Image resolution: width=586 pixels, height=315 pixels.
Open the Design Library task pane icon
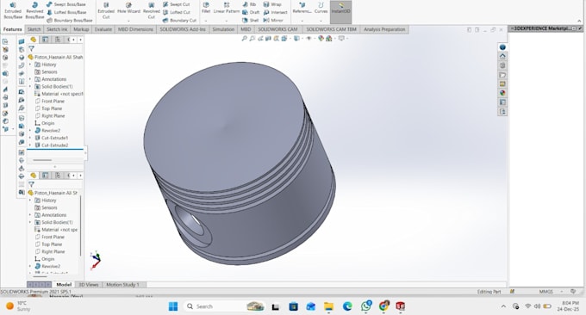[502, 65]
